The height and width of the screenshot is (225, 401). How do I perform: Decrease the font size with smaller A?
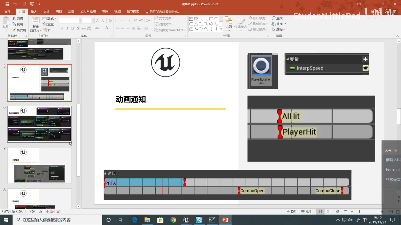click(103, 20)
